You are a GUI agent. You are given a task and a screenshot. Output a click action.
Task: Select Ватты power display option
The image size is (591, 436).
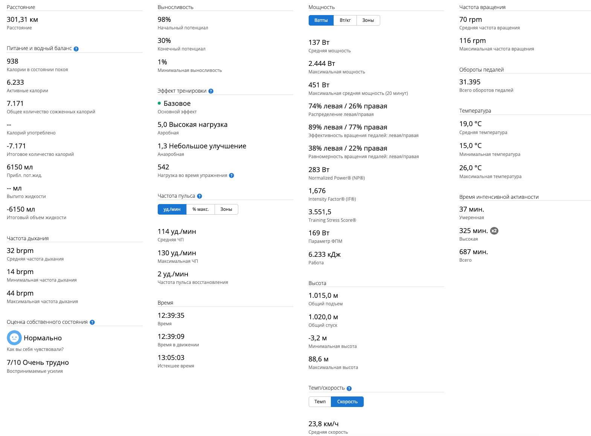[321, 20]
